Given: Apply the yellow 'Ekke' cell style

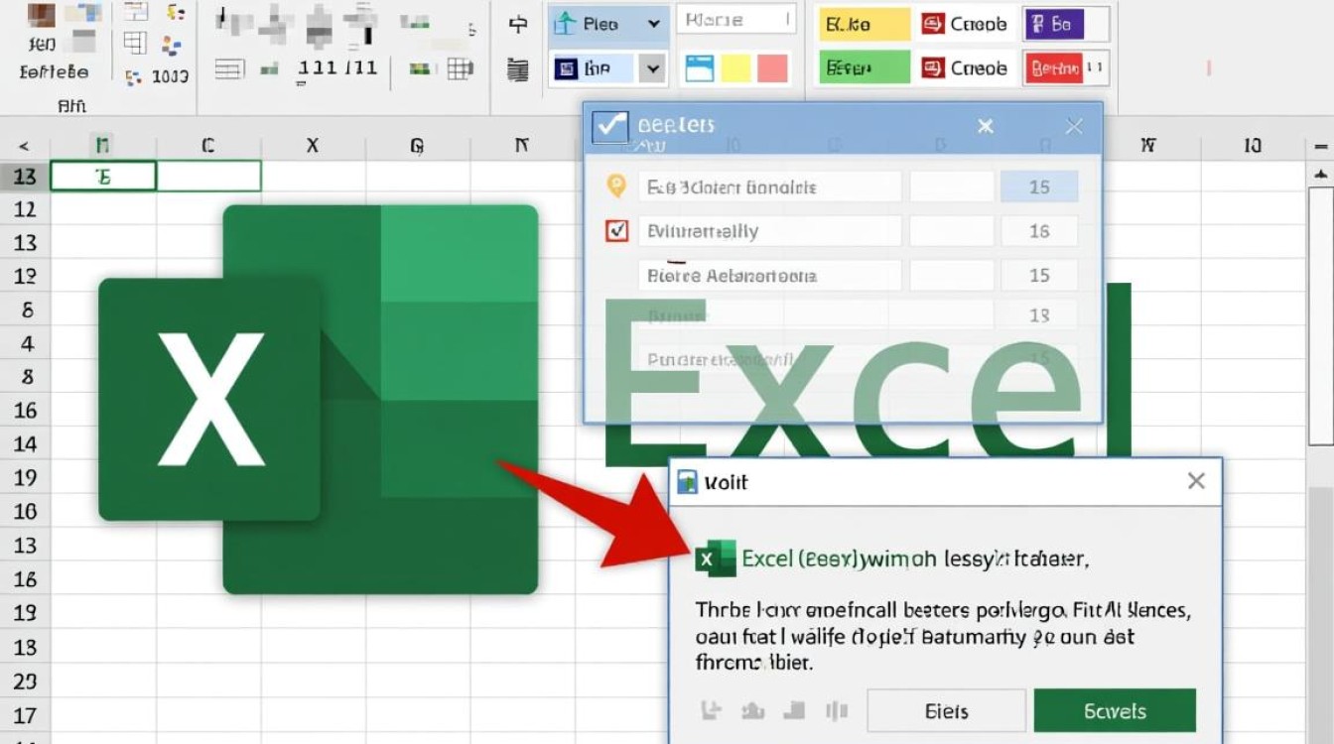Looking at the screenshot, I should [865, 24].
